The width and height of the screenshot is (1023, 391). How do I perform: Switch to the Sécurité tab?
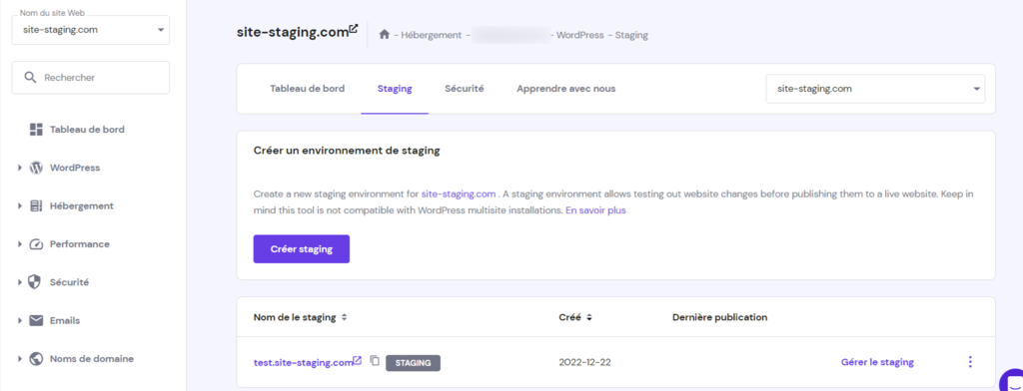tap(464, 89)
